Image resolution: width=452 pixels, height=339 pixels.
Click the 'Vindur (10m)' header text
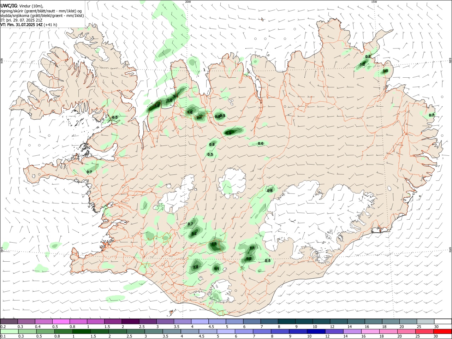tap(31, 6)
